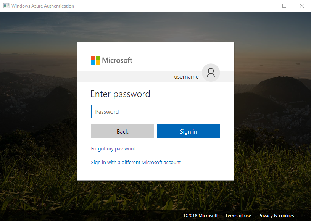Click the blue square of the Microsoft logo
Screen dimensions: 311x221
tap(93, 62)
